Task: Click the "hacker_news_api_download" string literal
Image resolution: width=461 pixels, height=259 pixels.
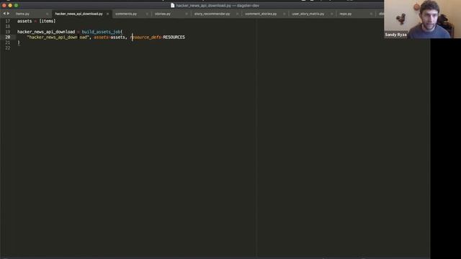Action: tap(58, 37)
